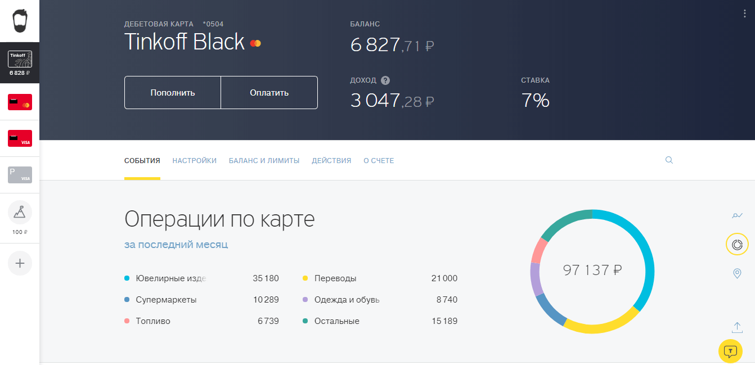Click the bearded avatar profile icon

(x=20, y=21)
